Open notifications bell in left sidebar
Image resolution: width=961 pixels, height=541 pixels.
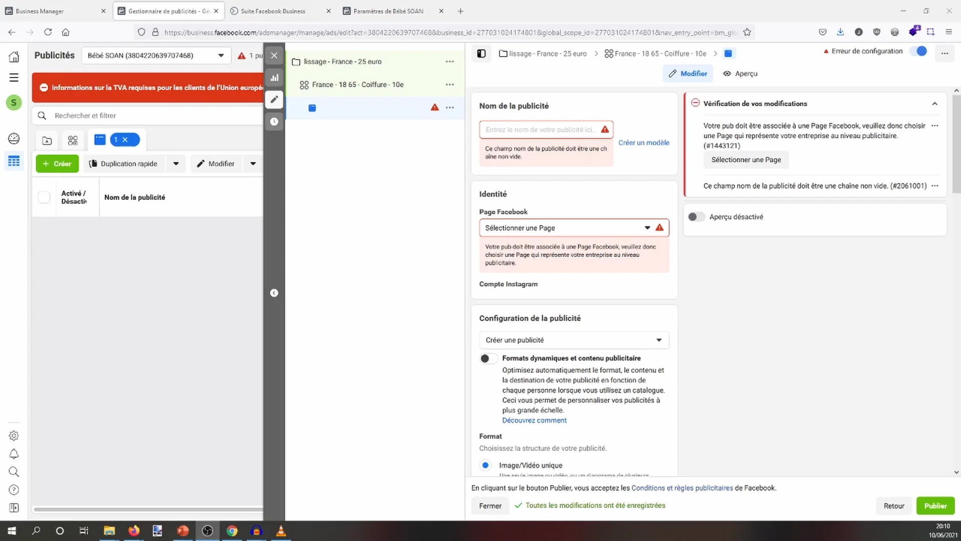(x=14, y=454)
